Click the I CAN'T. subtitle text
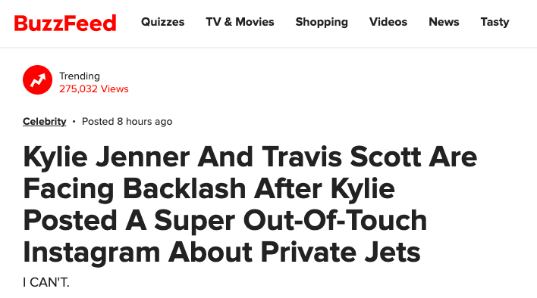This screenshot has height=298, width=537. pos(46,283)
